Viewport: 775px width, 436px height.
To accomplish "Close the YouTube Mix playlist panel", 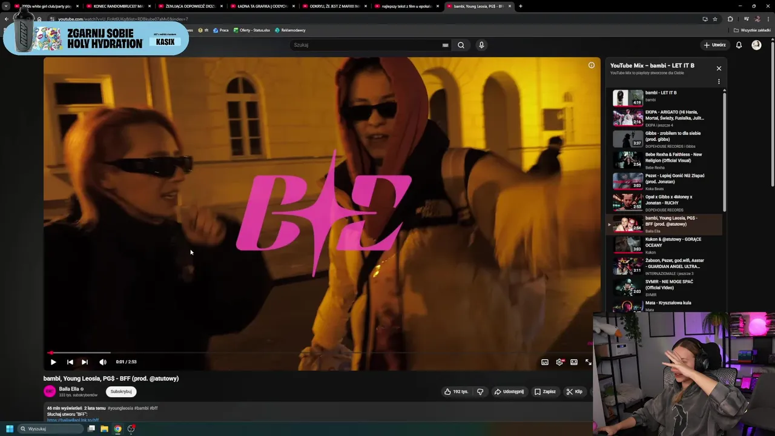I will coord(719,68).
